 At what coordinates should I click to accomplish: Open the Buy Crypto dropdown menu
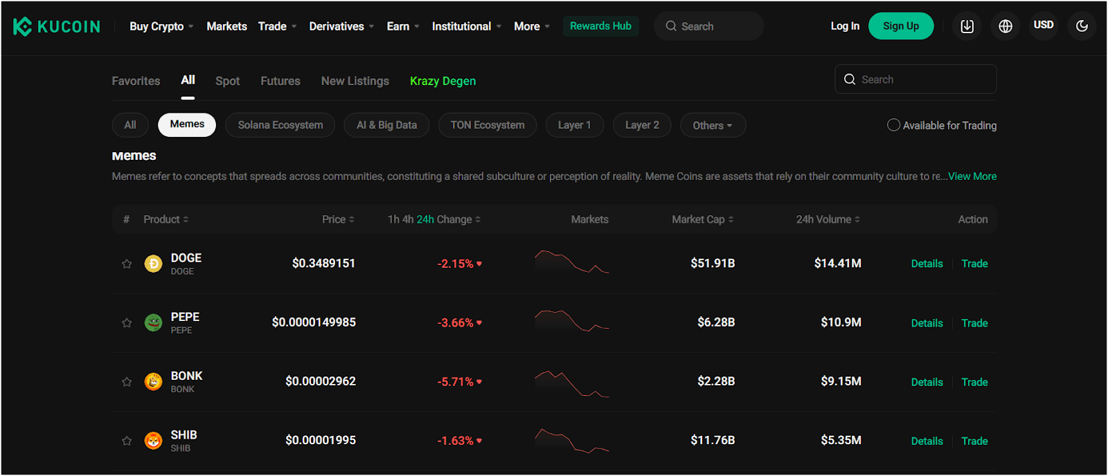point(161,26)
